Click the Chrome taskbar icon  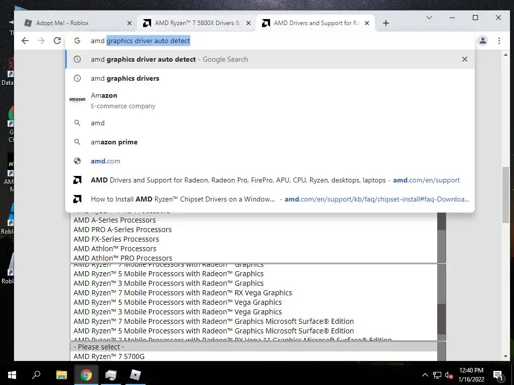tap(86, 375)
